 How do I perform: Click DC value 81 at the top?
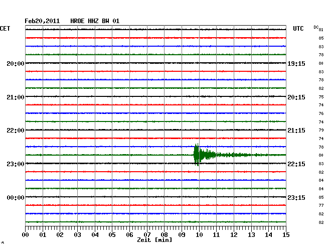coord(321,30)
